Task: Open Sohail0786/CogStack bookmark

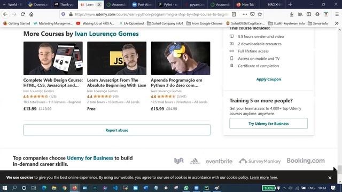Action: (x=245, y=23)
